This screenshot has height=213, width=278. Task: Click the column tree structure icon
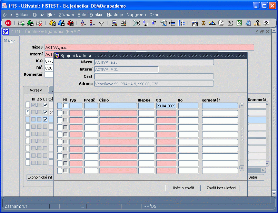(181, 23)
